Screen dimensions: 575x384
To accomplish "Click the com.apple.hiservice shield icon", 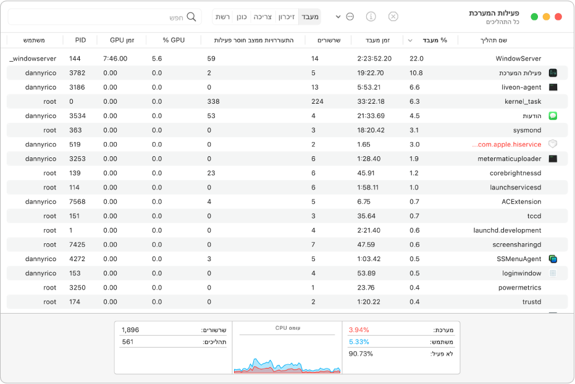I will (x=553, y=144).
